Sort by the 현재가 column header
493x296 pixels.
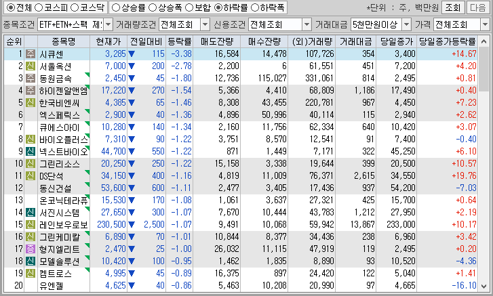(x=109, y=41)
